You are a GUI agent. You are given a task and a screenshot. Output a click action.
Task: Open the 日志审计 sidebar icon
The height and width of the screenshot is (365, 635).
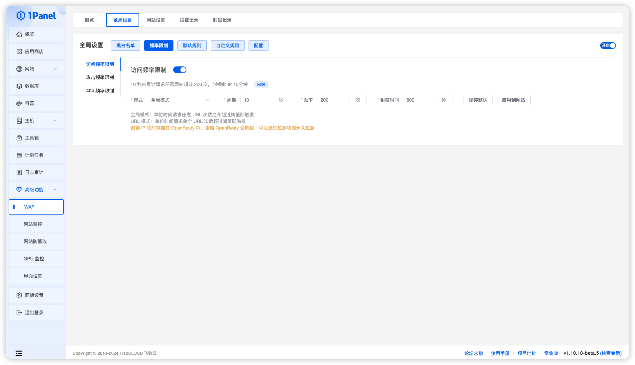[x=19, y=172]
